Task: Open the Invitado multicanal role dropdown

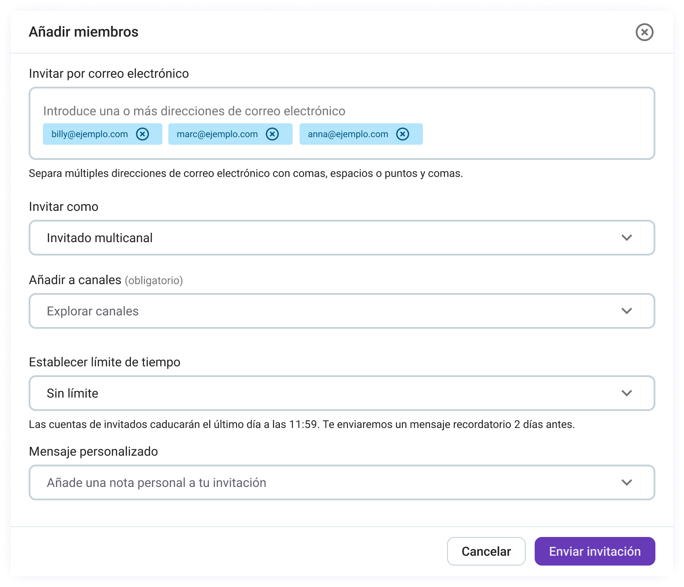Action: click(x=313, y=238)
